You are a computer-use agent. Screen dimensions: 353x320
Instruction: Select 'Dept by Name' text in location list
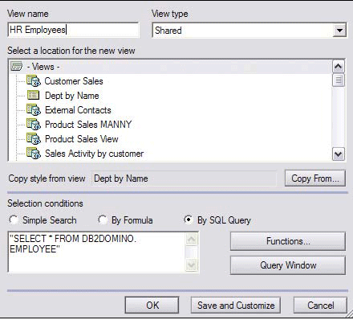(x=72, y=96)
